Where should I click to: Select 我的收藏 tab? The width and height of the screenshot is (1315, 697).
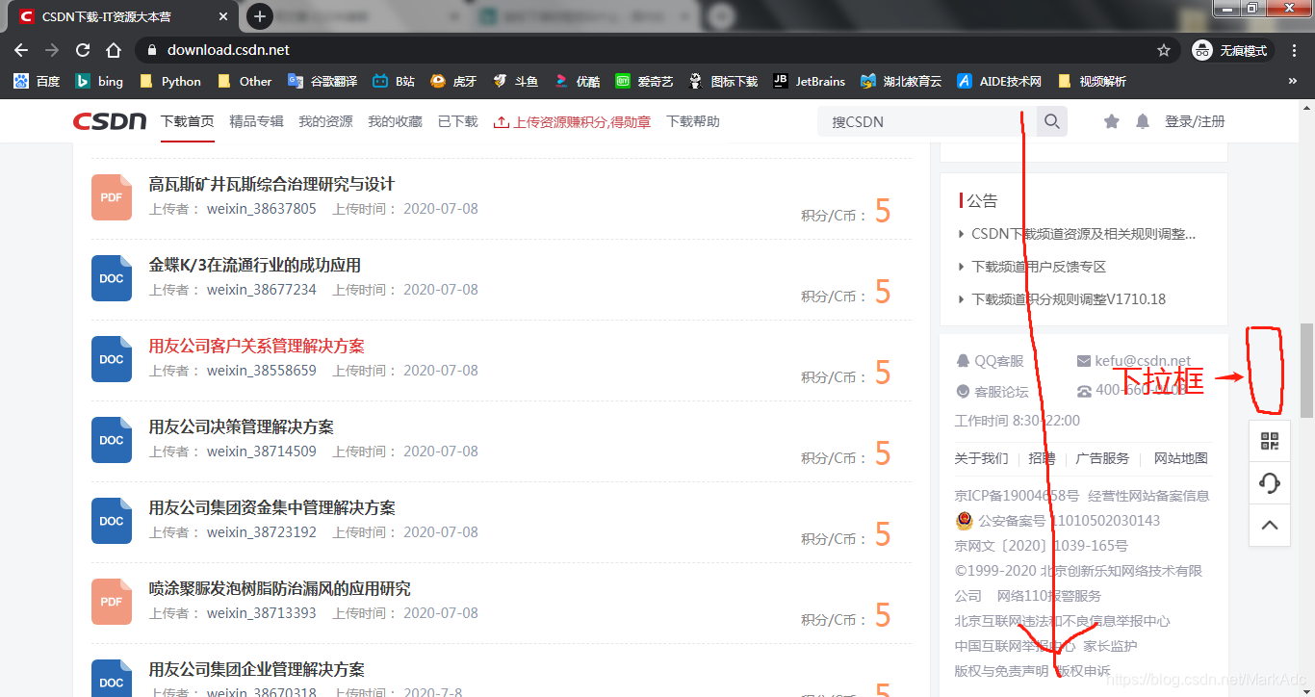[x=395, y=121]
